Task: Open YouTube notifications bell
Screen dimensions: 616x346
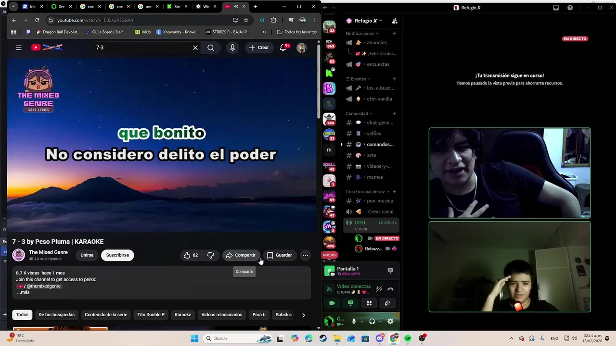Action: point(283,48)
